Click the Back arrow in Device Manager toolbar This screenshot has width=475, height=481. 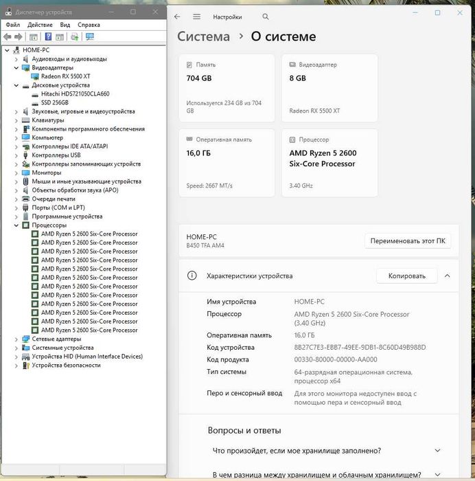click(x=8, y=37)
